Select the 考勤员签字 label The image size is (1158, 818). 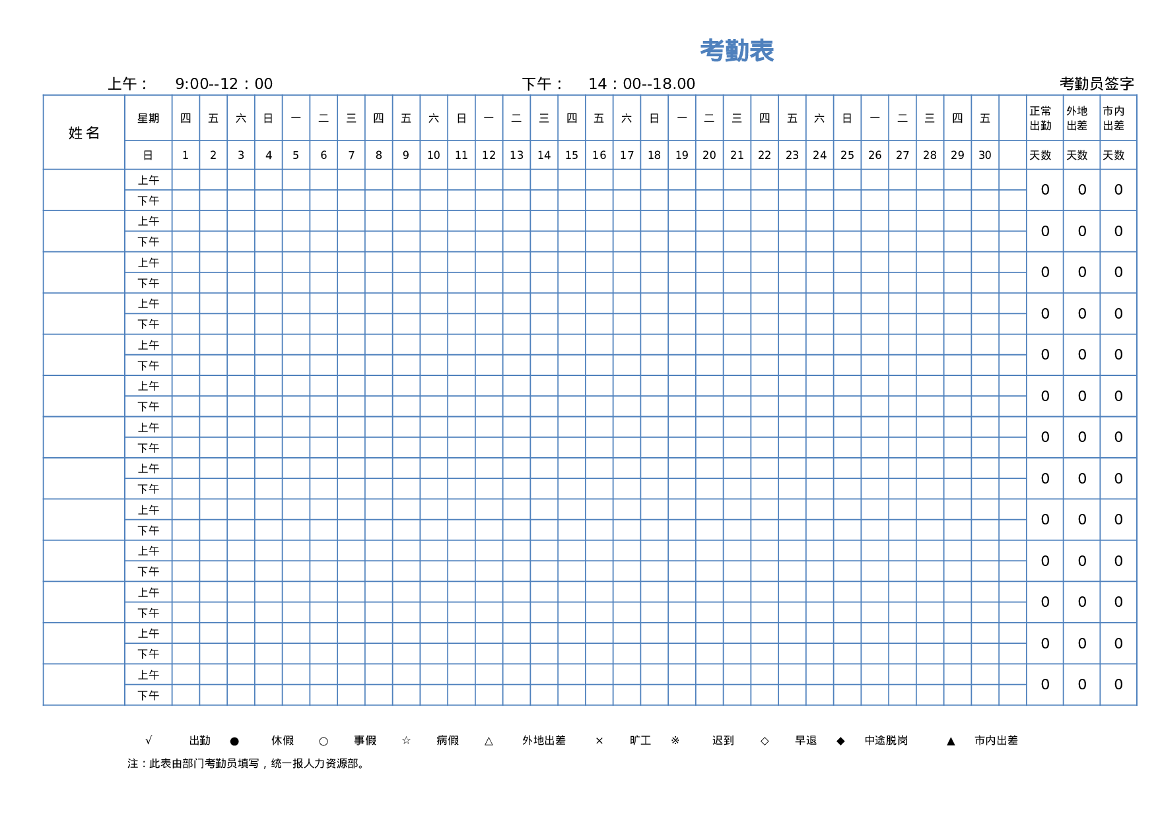[1097, 84]
